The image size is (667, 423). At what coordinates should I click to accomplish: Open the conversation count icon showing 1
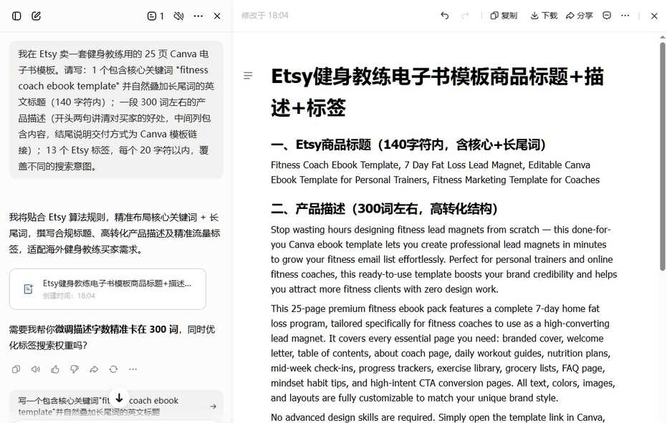click(155, 16)
